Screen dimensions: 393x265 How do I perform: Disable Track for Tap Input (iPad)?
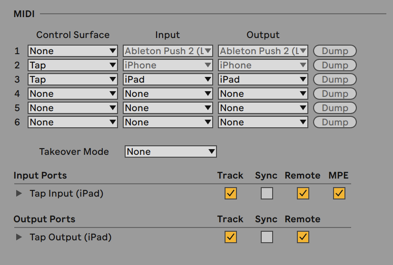(x=231, y=193)
